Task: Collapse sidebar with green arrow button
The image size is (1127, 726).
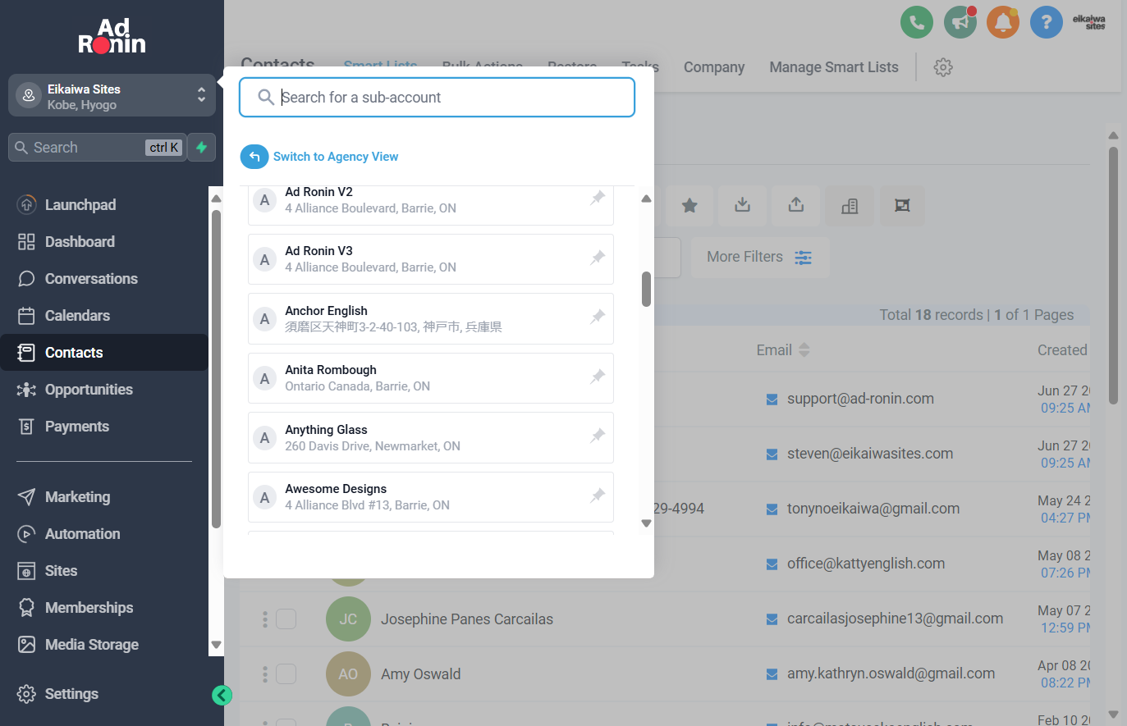Action: coord(222,696)
